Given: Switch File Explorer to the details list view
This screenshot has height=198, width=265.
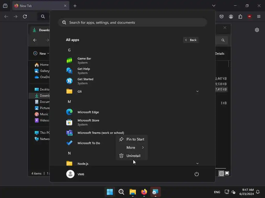Looking at the screenshot, I should click(222, 173).
